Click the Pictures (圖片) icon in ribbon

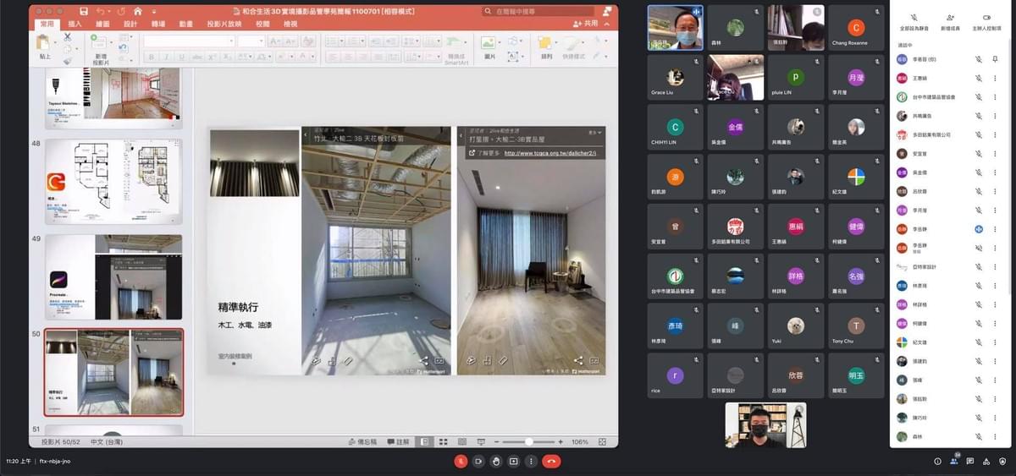coord(488,42)
